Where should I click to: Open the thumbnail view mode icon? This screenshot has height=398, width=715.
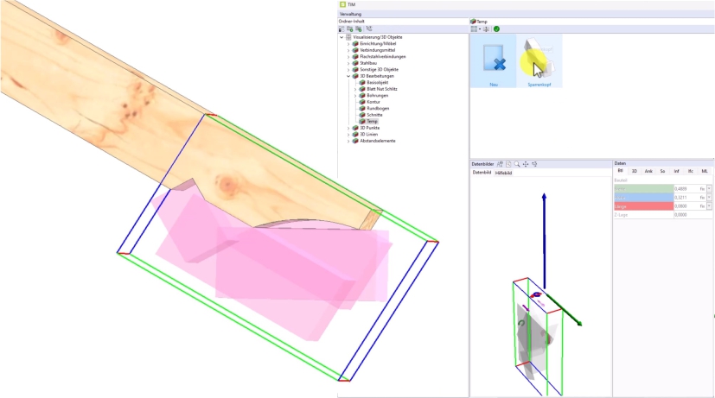coord(475,28)
